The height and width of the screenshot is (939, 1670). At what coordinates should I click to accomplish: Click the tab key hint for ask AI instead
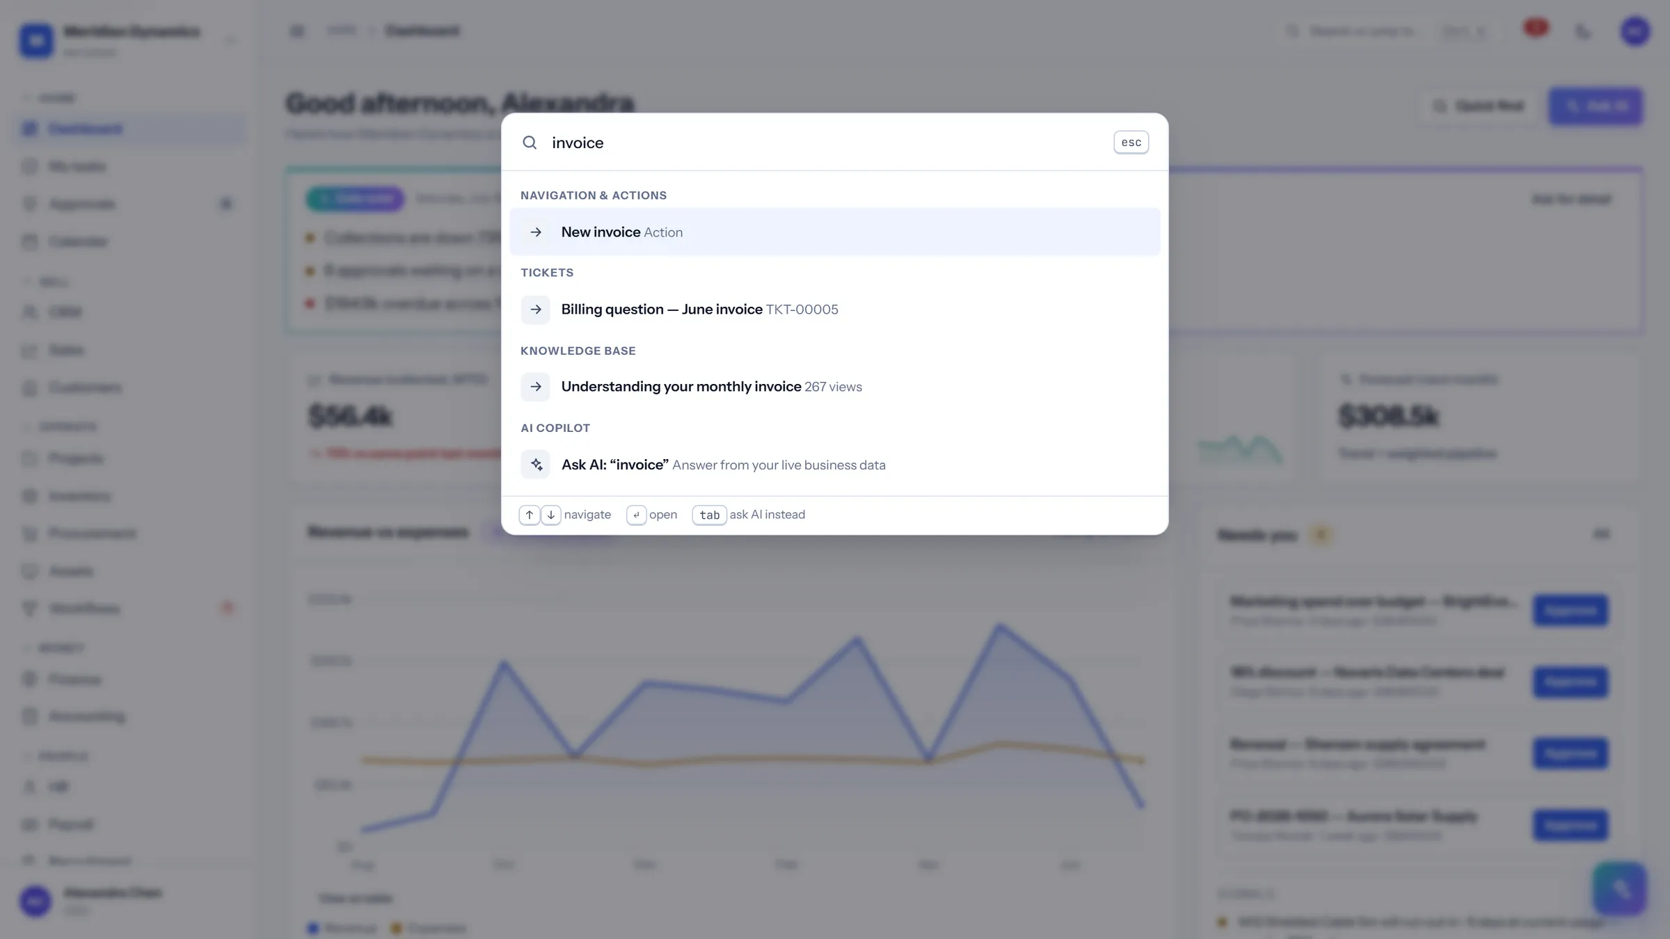point(709,515)
